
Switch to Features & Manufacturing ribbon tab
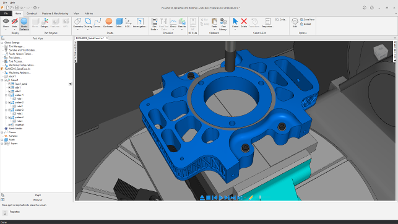(x=55, y=14)
